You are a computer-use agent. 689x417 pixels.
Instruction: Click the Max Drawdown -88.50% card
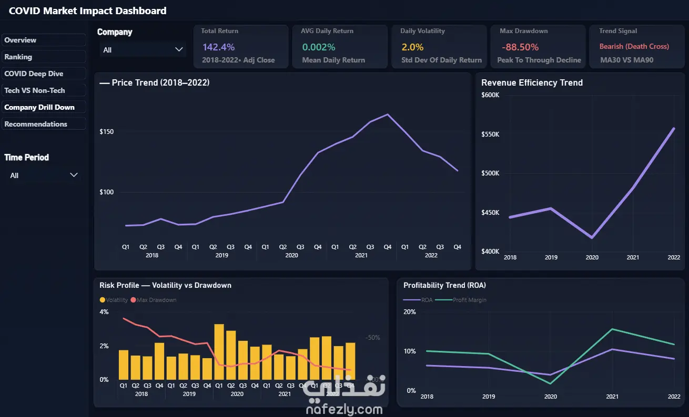coord(538,46)
